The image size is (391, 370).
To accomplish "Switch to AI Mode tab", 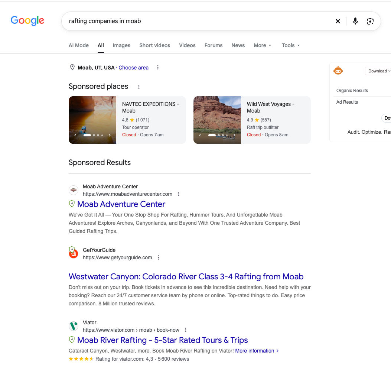I will coord(79,45).
